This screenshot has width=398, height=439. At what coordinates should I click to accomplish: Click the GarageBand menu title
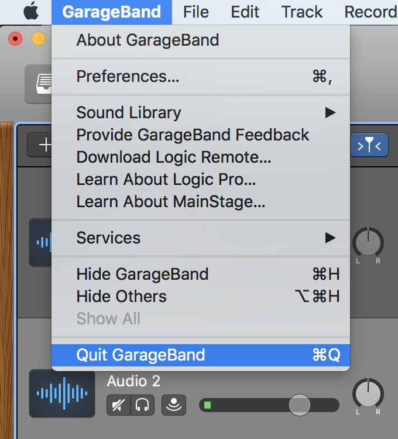click(111, 12)
